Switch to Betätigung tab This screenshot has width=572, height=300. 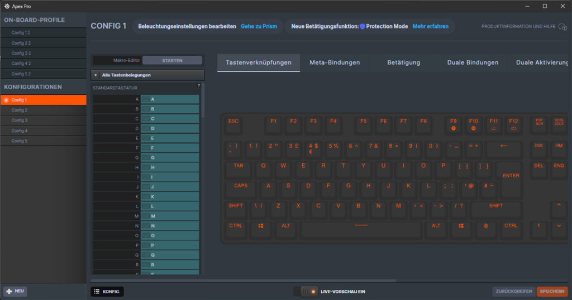click(404, 62)
